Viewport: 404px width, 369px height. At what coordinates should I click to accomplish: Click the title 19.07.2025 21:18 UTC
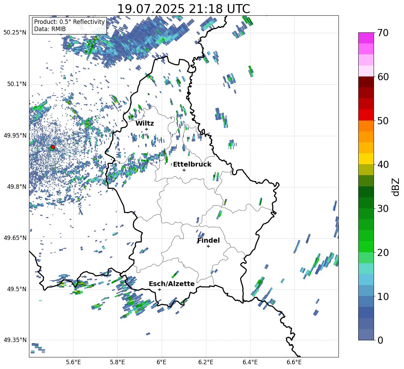point(184,9)
